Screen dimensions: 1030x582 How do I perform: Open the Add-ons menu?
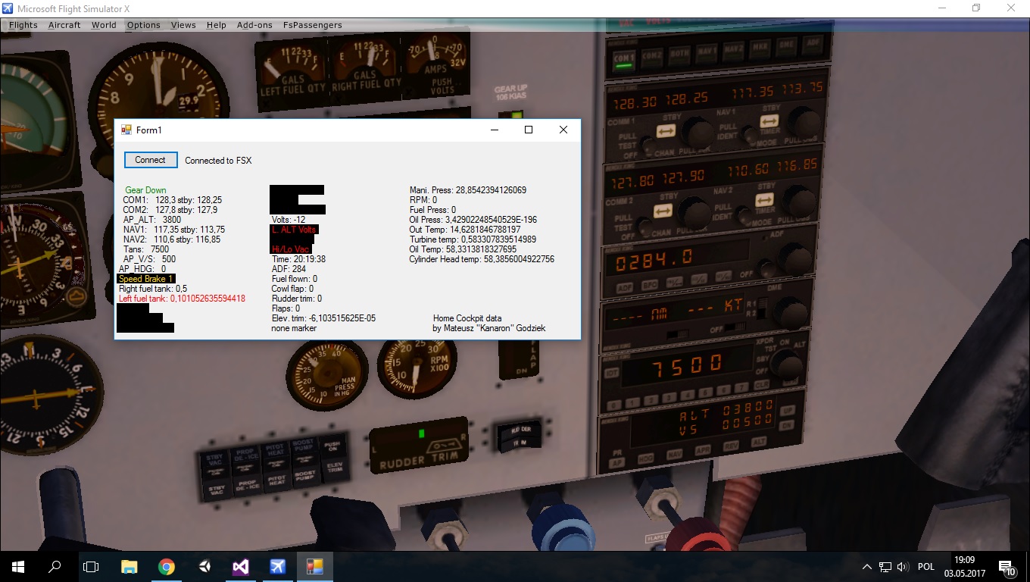[254, 25]
